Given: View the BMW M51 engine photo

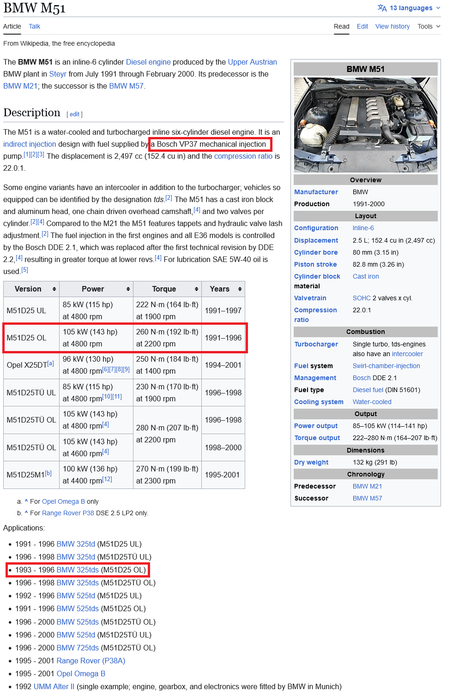Looking at the screenshot, I should click(366, 125).
